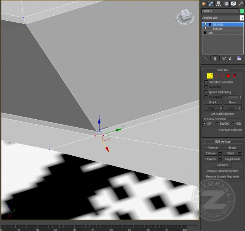Image resolution: width=245 pixels, height=231 pixels.
Task: Click the green object color swatch
Action: click(242, 11)
